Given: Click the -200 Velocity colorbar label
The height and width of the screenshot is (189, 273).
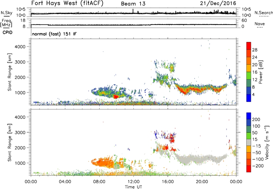Looking at the screenshot, I should pos(258,166).
